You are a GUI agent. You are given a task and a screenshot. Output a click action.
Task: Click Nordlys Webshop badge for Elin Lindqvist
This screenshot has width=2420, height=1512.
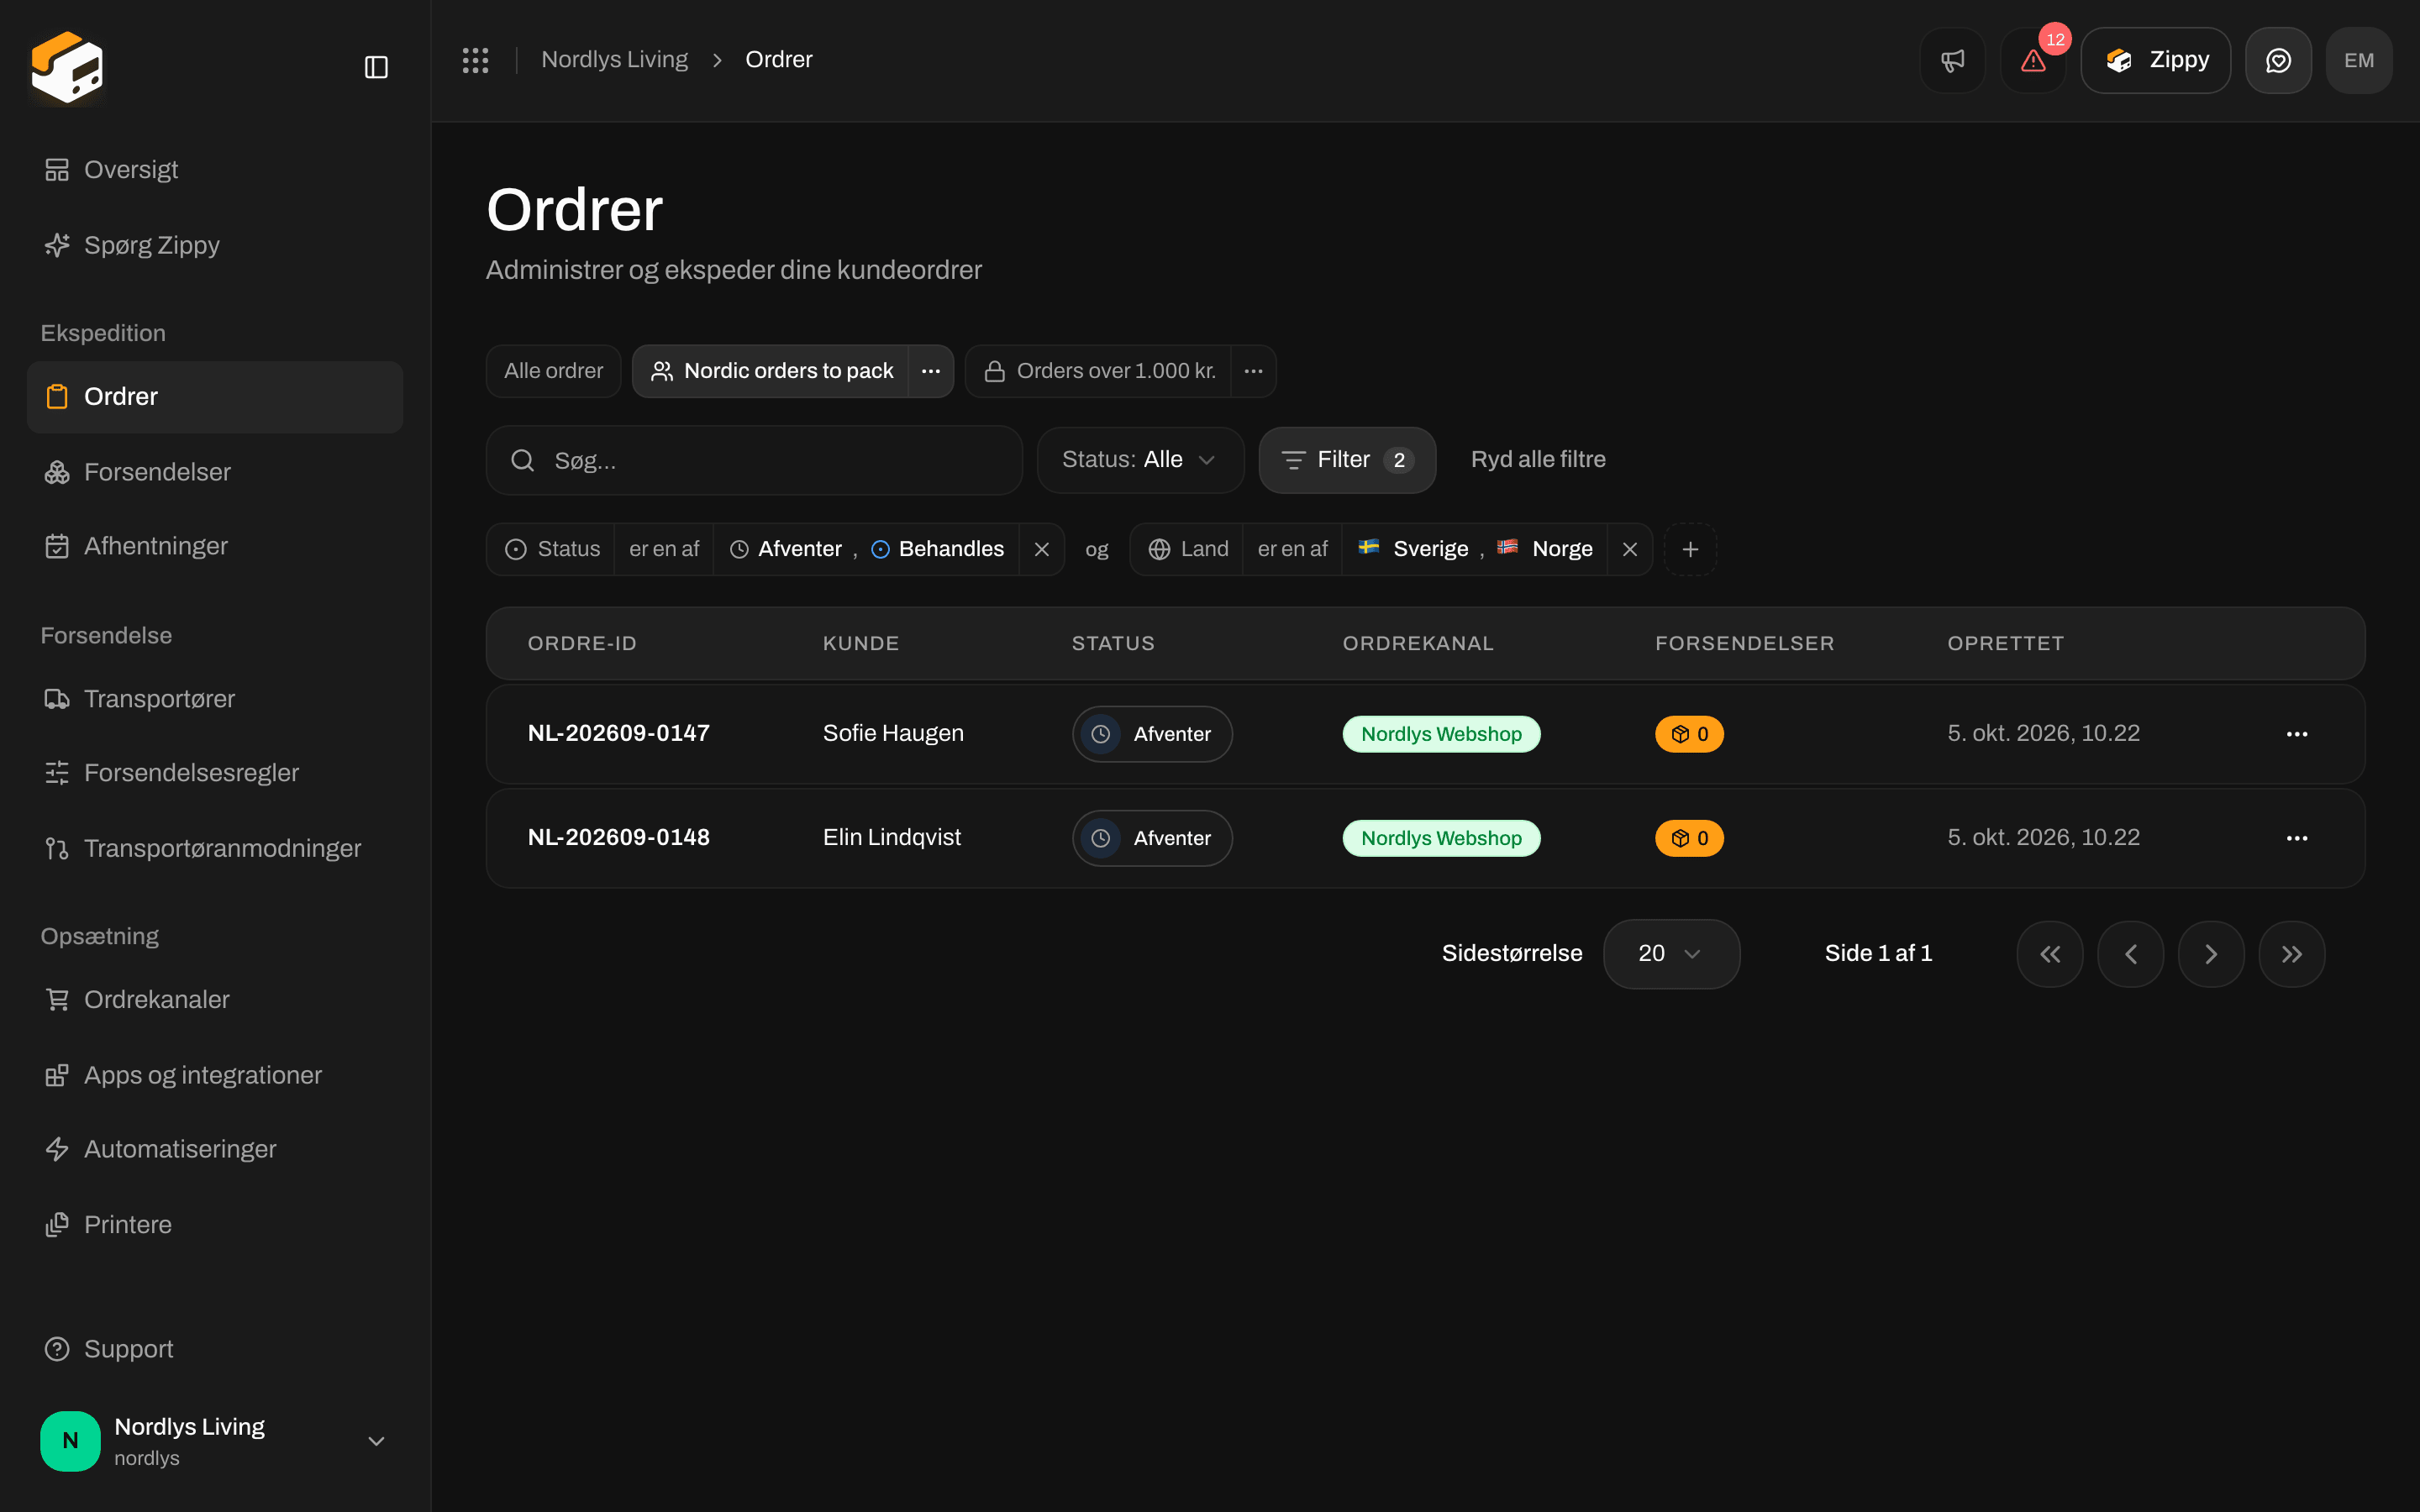point(1441,838)
